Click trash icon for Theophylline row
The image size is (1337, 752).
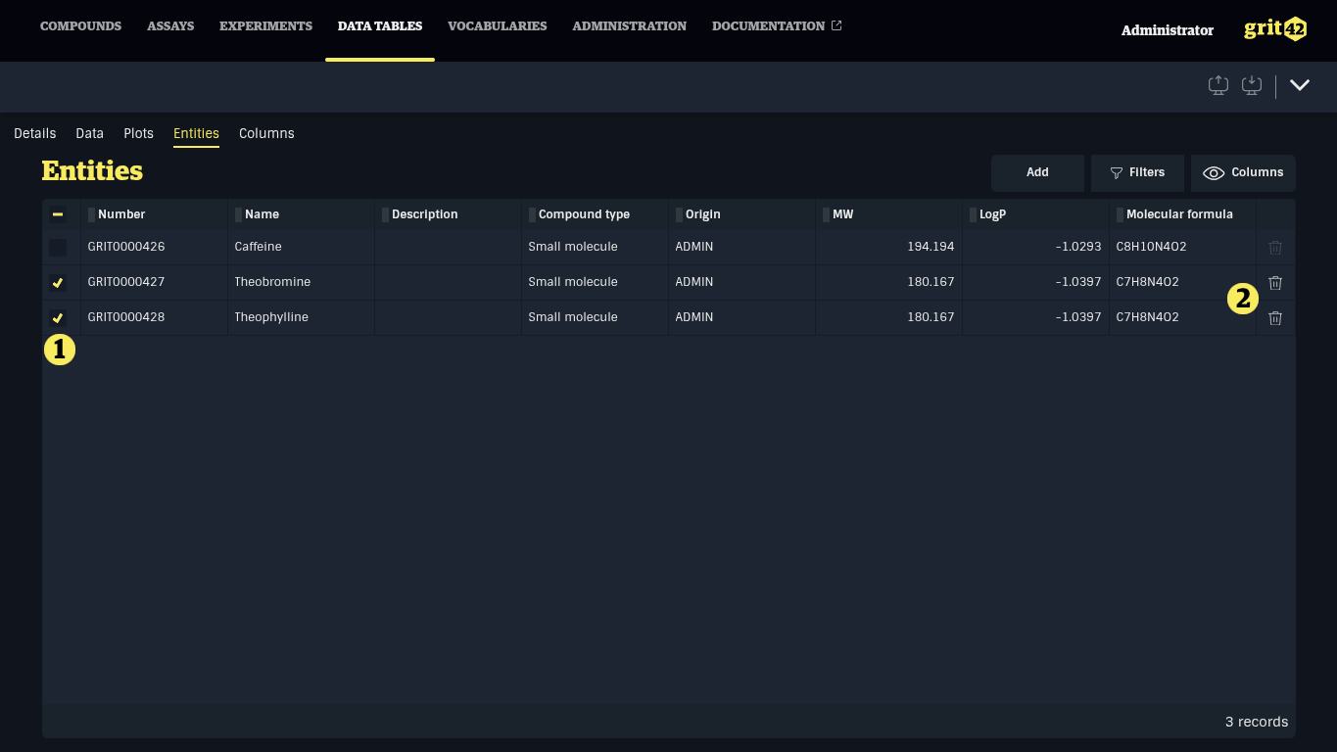1274,318
